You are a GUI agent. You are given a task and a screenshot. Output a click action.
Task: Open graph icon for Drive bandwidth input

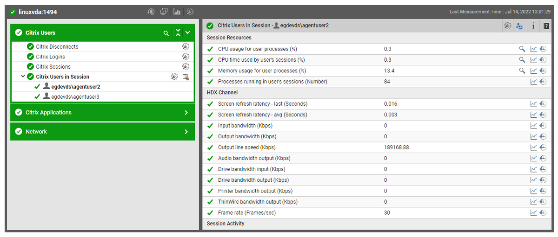(533, 169)
